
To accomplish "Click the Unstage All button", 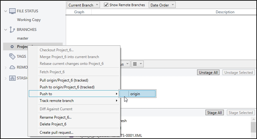I will 209,73.
